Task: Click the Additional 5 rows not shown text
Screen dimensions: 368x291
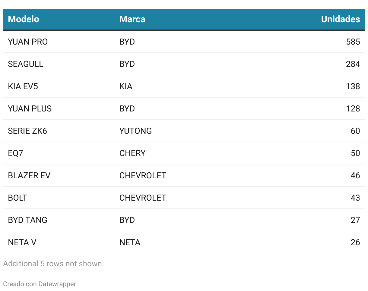Action: pyautogui.click(x=53, y=264)
